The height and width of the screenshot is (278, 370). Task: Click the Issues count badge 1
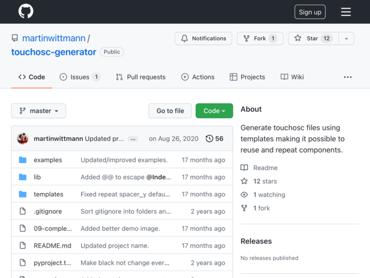96,77
